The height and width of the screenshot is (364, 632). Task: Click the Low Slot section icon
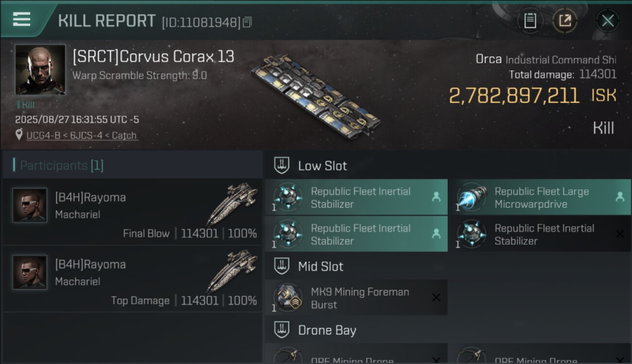pos(282,165)
